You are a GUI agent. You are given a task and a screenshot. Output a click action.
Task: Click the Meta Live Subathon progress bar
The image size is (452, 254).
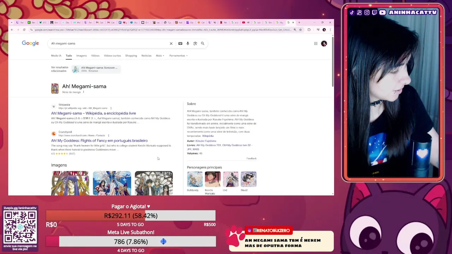(131, 242)
